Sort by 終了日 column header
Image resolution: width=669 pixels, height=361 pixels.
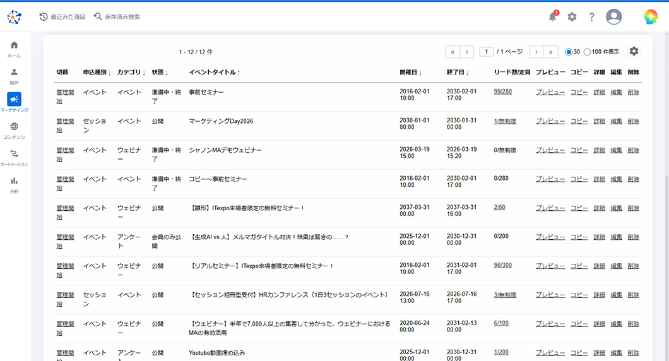(458, 72)
